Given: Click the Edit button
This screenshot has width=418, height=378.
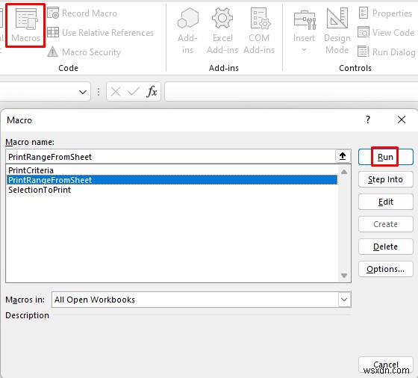Looking at the screenshot, I should click(386, 202).
